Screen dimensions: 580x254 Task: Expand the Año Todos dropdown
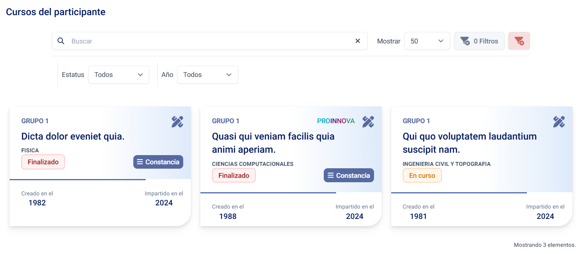207,75
